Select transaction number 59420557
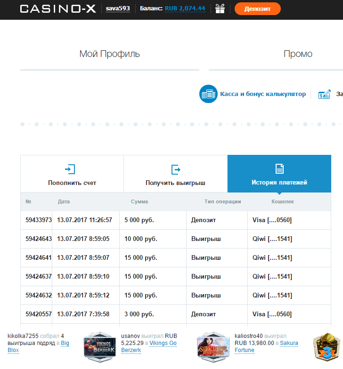This screenshot has width=343, height=369. click(x=39, y=314)
